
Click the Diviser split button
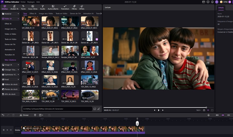[24, 115]
